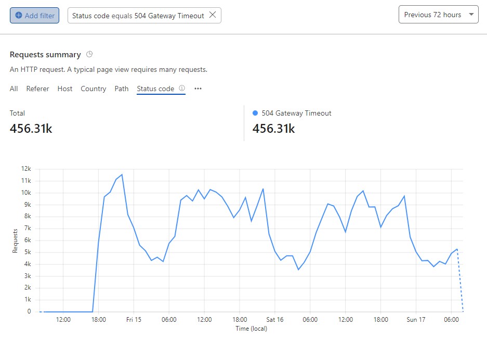Click the Status code tab

coord(155,89)
